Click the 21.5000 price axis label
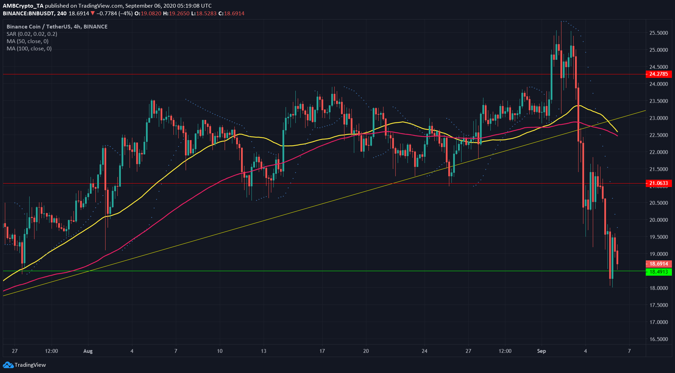This screenshot has width=675, height=373. pos(658,169)
